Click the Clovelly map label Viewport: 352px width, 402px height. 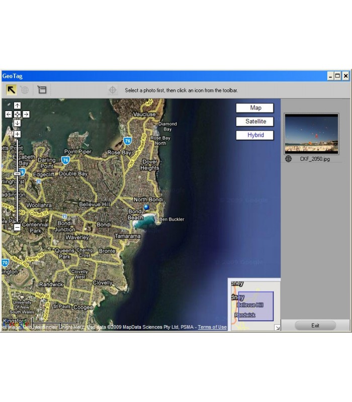pos(103,283)
